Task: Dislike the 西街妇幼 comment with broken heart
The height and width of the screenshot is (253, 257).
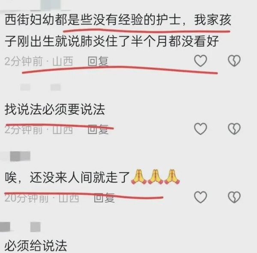Action: coord(234,61)
